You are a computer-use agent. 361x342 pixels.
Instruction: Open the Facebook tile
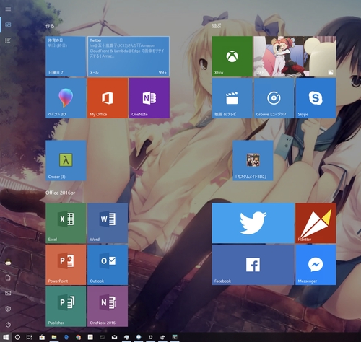[x=253, y=265]
